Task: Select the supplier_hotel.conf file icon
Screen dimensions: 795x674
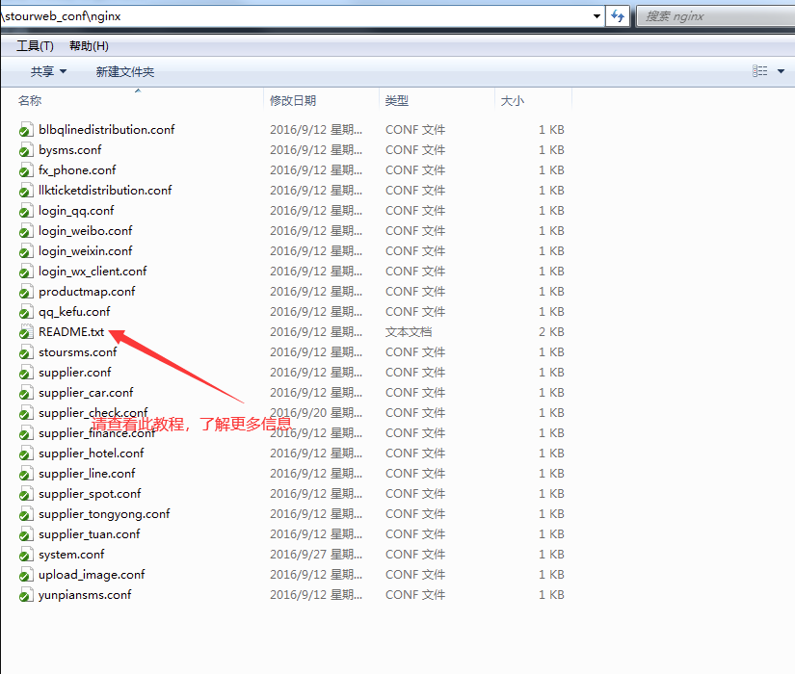Action: 26,454
